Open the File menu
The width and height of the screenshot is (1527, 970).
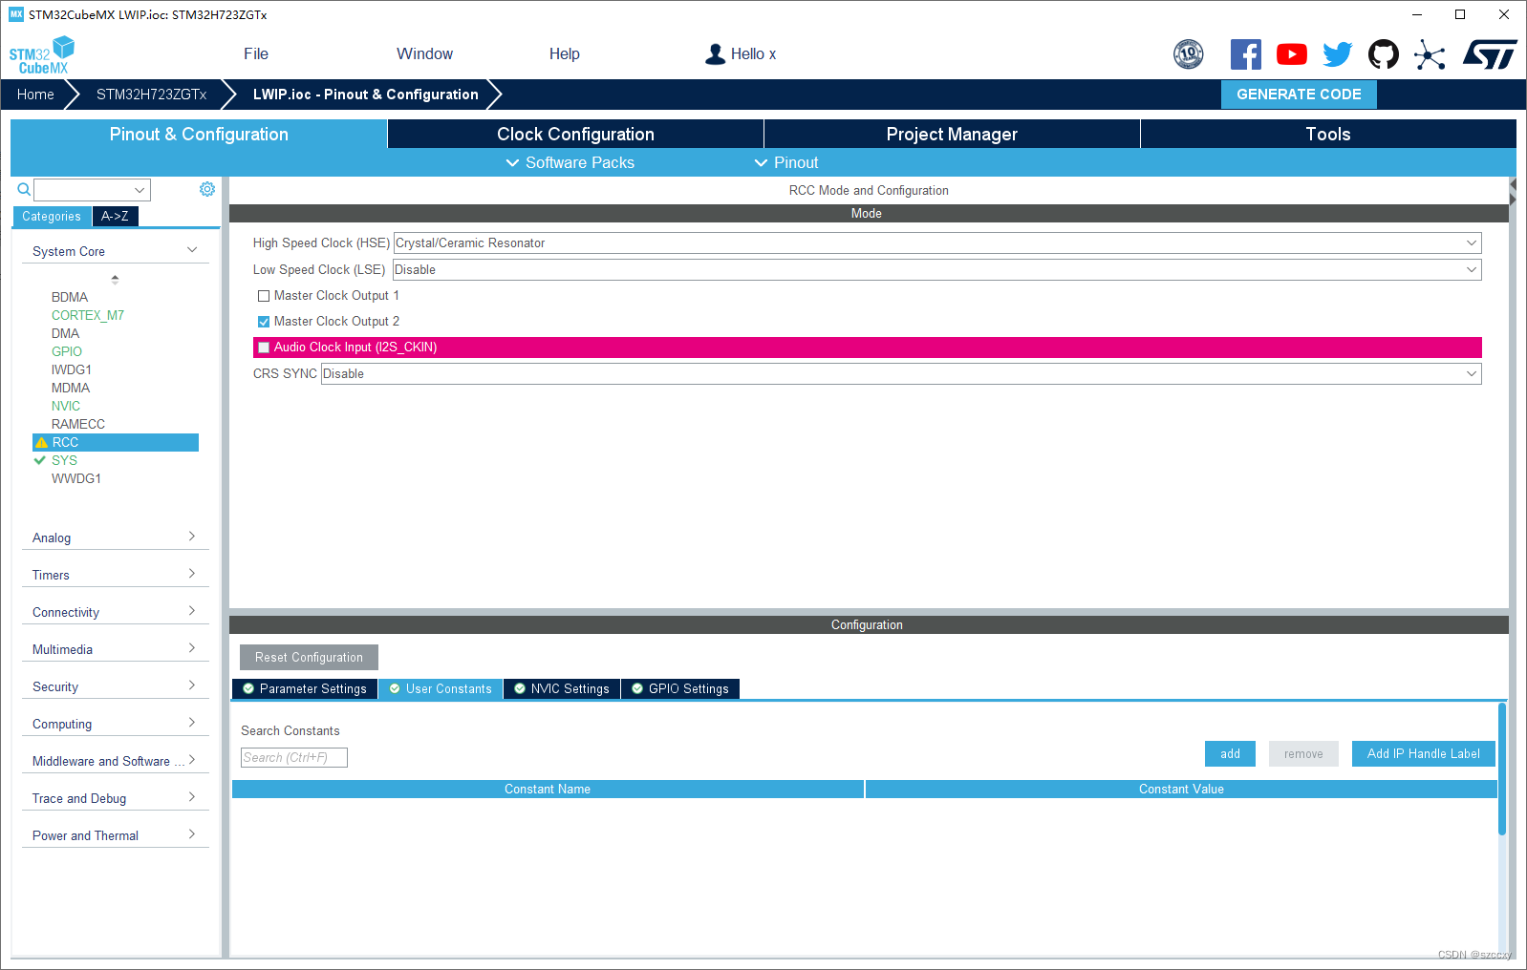(256, 54)
